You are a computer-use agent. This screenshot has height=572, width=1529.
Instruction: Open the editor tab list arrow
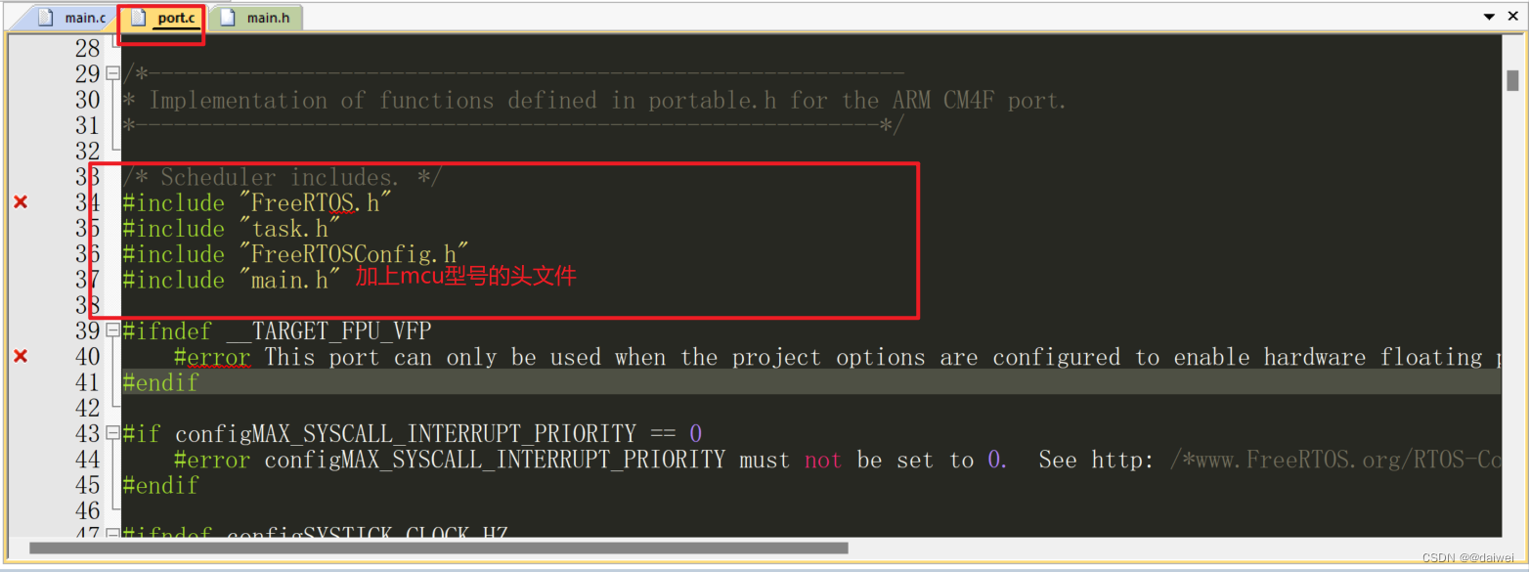click(1490, 18)
